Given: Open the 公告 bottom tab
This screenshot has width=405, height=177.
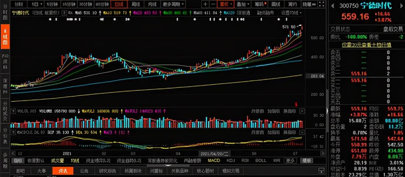Looking at the screenshot, I should click(84, 170).
